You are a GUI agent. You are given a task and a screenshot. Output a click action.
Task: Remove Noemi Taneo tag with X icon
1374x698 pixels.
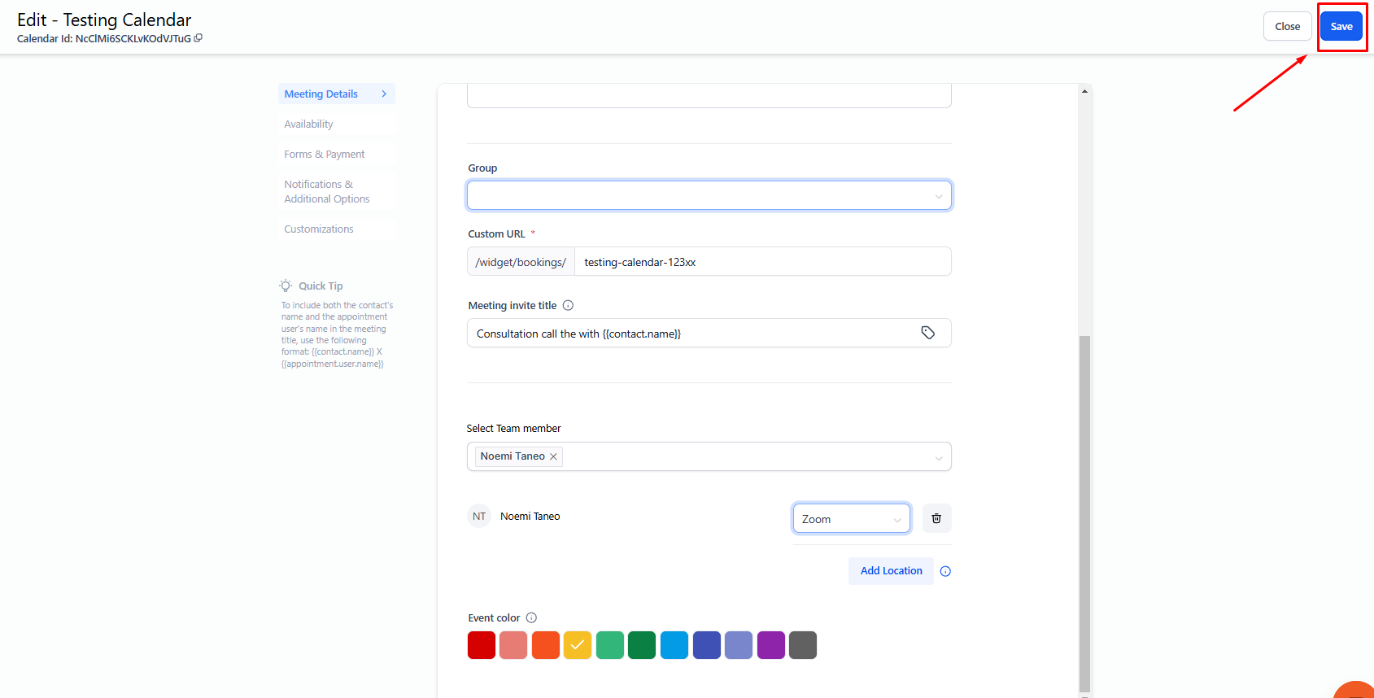553,456
